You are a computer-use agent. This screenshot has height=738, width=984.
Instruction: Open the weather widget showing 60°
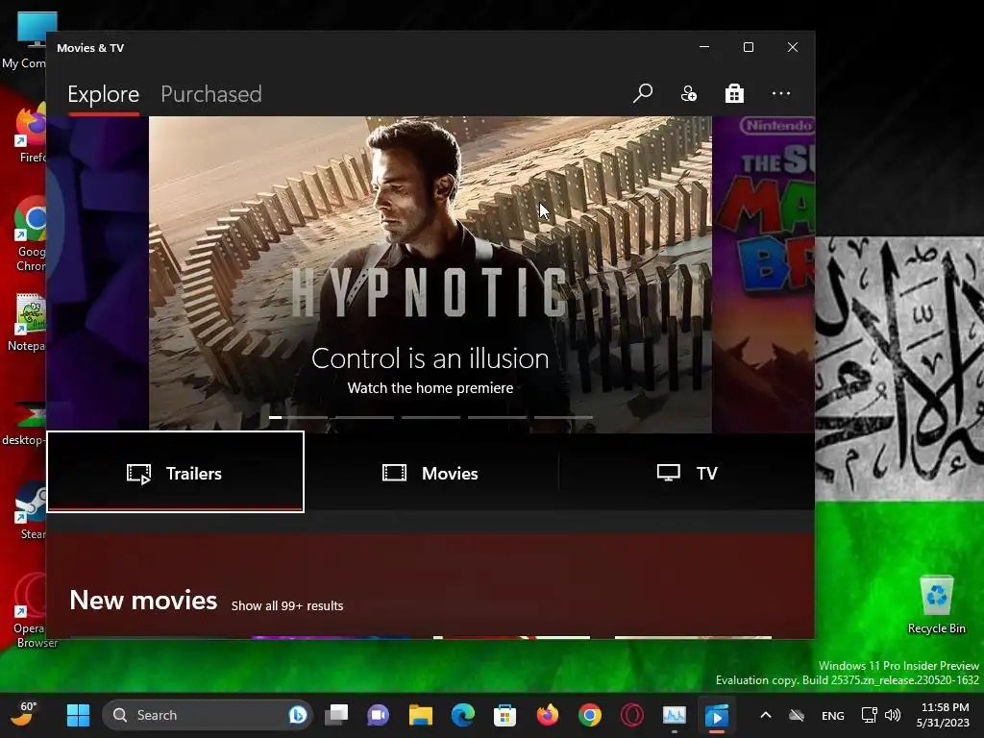coord(25,714)
